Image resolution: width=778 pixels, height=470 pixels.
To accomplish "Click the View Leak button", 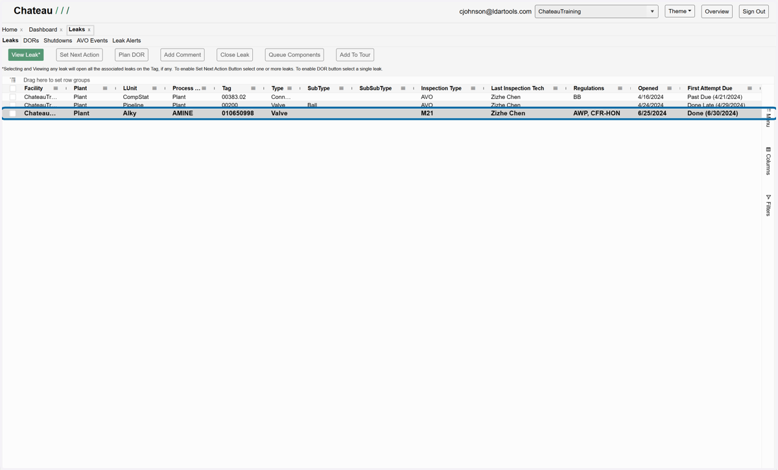I will coord(26,55).
